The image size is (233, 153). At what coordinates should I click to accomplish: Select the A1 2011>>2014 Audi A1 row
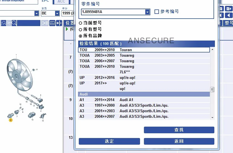point(144,100)
